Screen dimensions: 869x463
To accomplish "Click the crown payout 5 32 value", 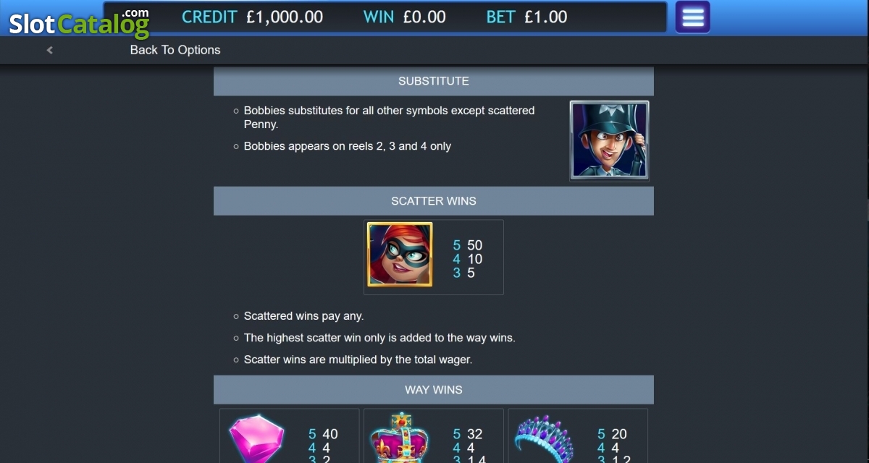I will coord(468,434).
